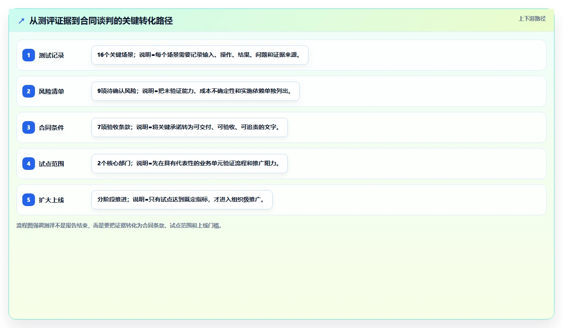Open the 2个核心部门 description box
Viewport: 563px width, 328px height.
pyautogui.click(x=190, y=164)
